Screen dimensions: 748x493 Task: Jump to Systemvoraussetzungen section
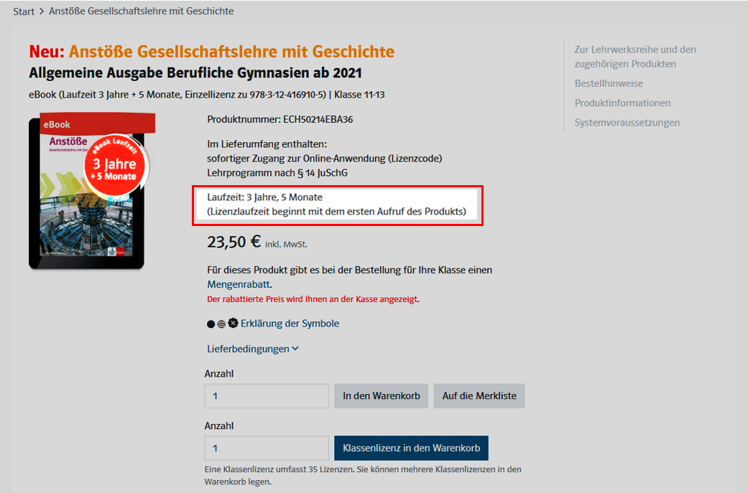627,123
